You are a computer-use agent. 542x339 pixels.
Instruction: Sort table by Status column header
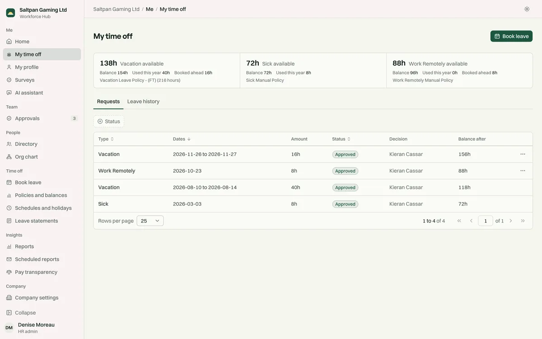341,139
